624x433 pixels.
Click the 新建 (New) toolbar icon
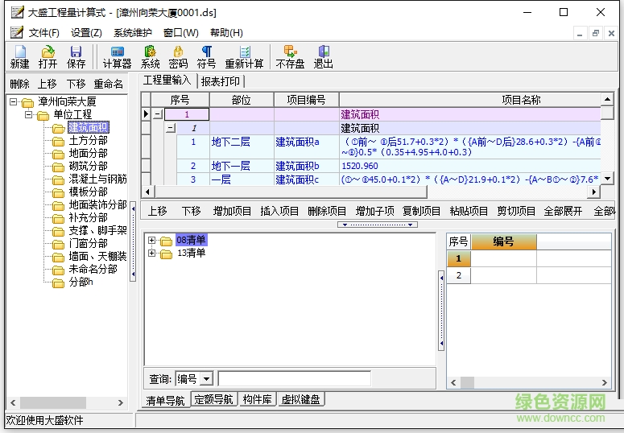(x=19, y=56)
